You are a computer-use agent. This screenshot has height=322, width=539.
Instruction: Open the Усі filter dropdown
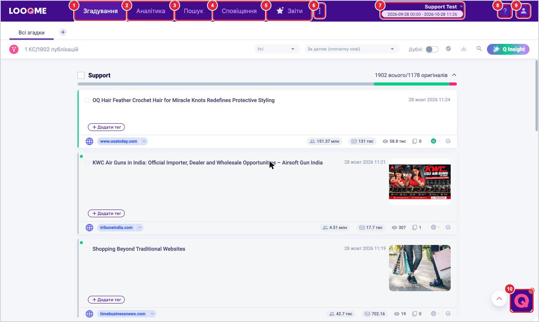[x=277, y=49]
